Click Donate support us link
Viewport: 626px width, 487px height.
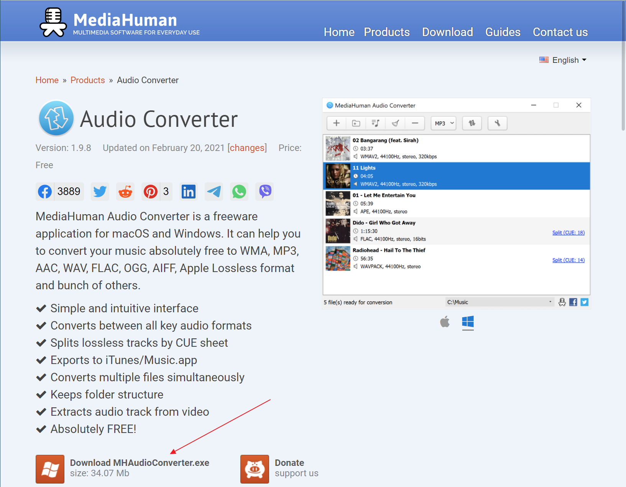click(x=296, y=468)
